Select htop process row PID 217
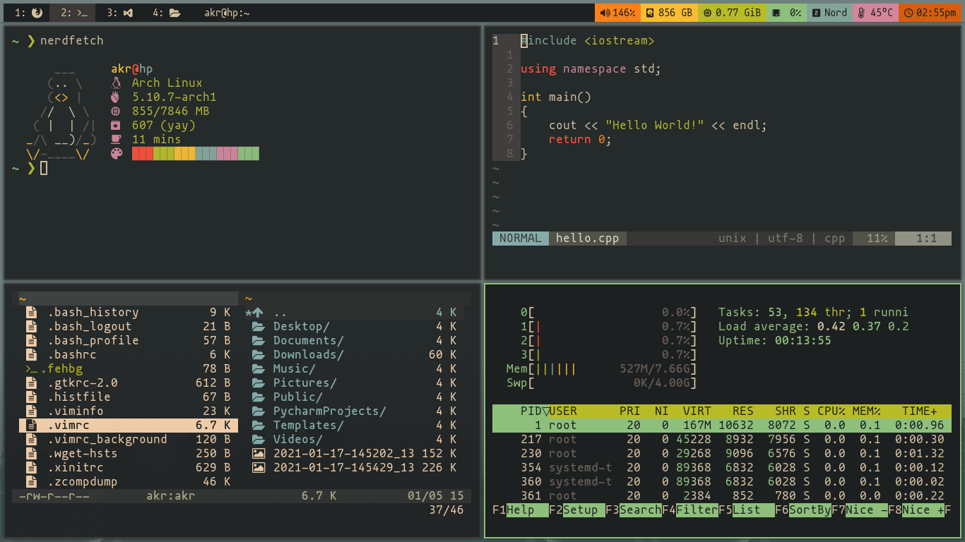Image resolution: width=965 pixels, height=542 pixels. tap(722, 439)
